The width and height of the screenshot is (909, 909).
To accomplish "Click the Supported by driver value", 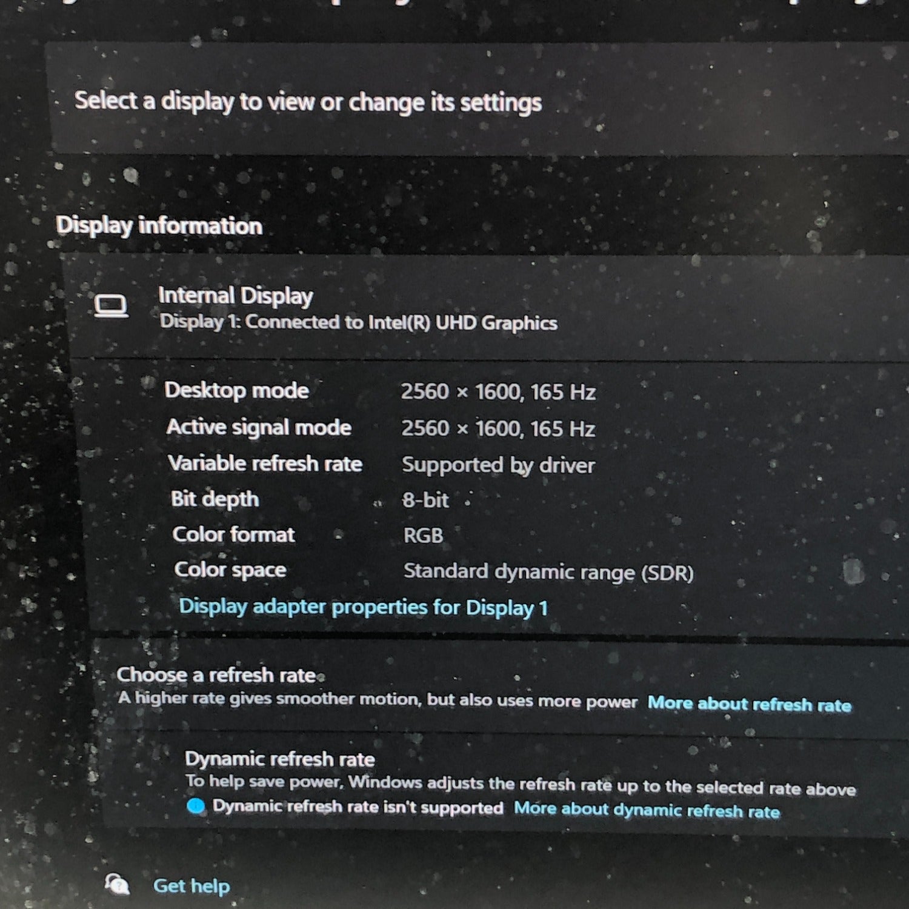I will (x=498, y=465).
